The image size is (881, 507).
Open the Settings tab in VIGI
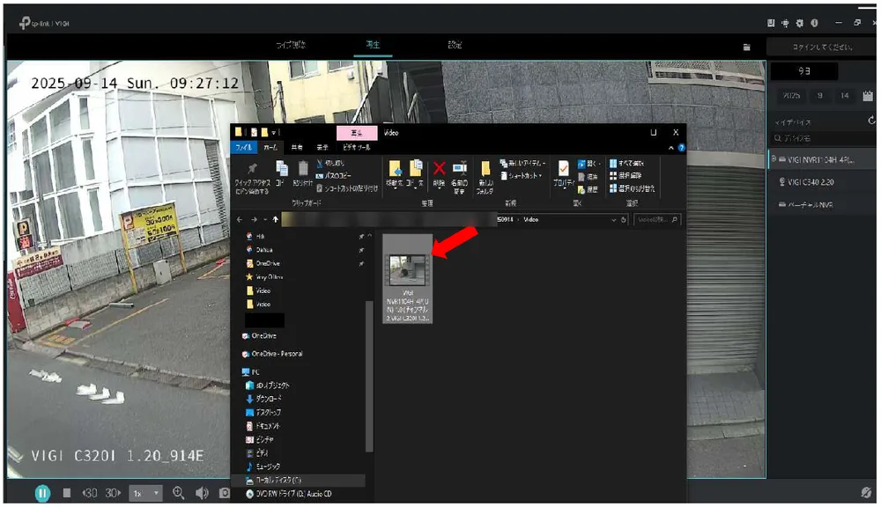tap(455, 44)
